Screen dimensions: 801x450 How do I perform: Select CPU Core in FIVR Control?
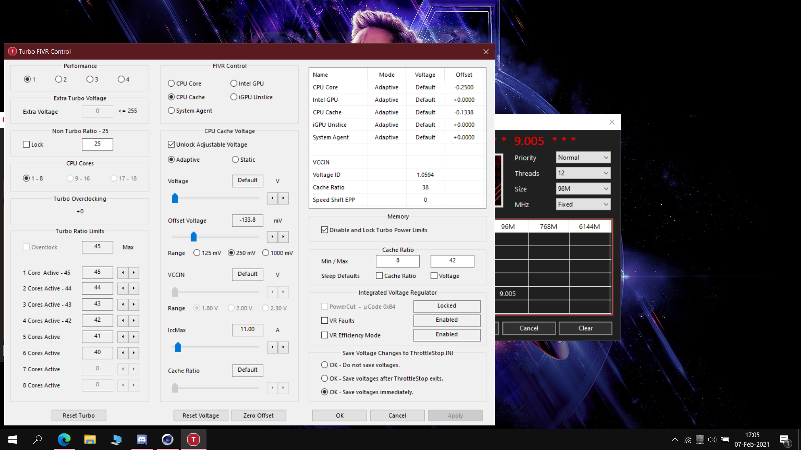184,83
